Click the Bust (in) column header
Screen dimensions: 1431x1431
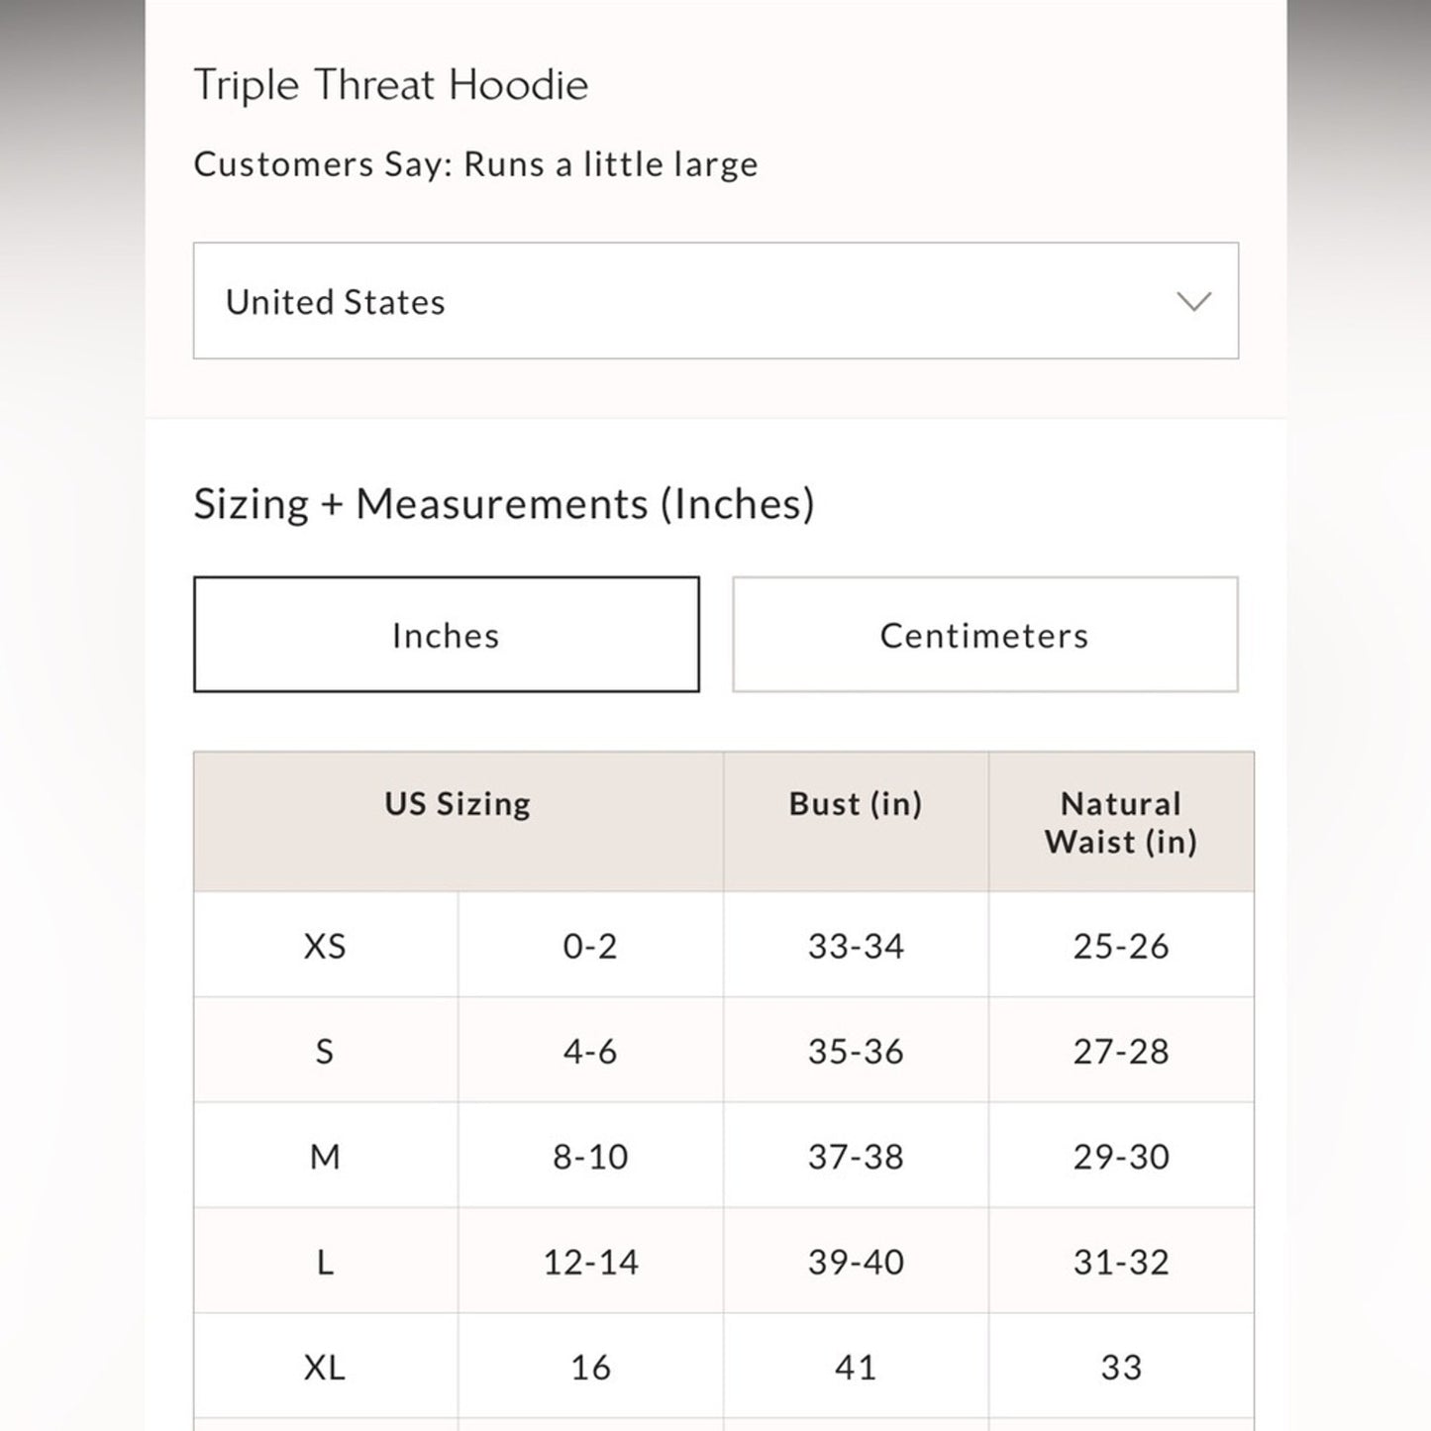(855, 804)
